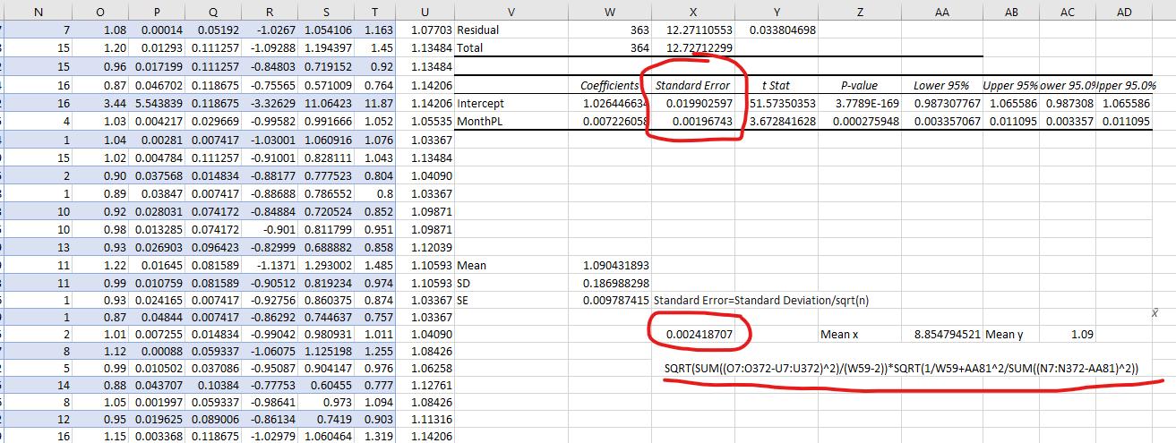Viewport: 1176px width, 443px height.
Task: Click the 'MonthPL' row label
Action: (x=510, y=121)
